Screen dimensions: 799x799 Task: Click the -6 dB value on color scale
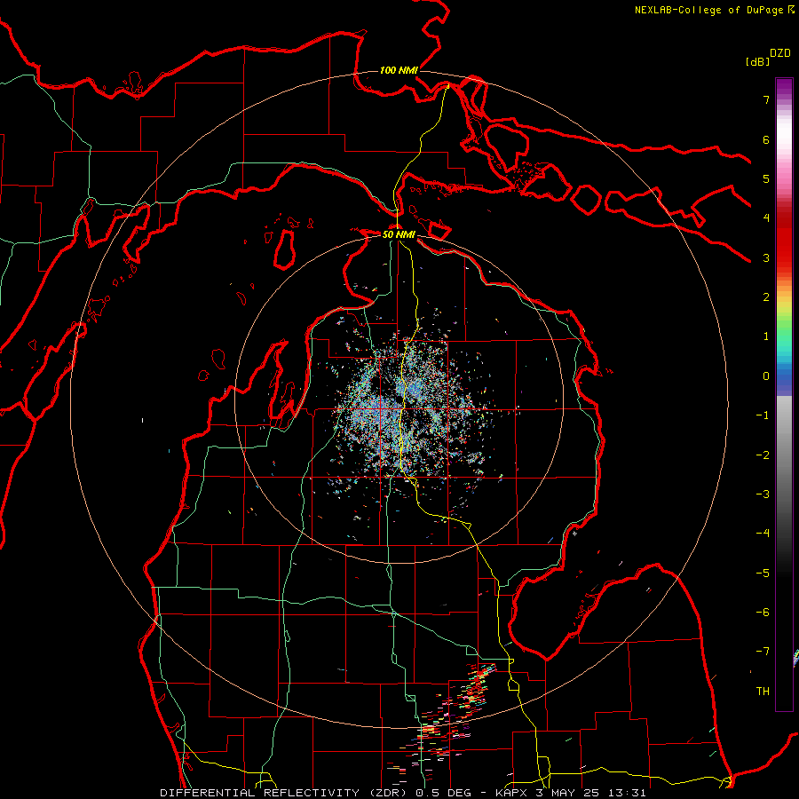point(763,612)
